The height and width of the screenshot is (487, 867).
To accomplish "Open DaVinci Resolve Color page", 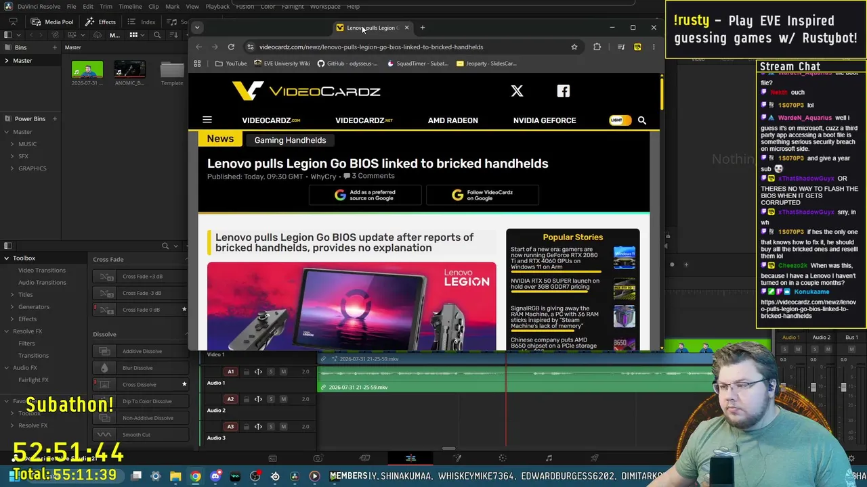I will point(503,458).
